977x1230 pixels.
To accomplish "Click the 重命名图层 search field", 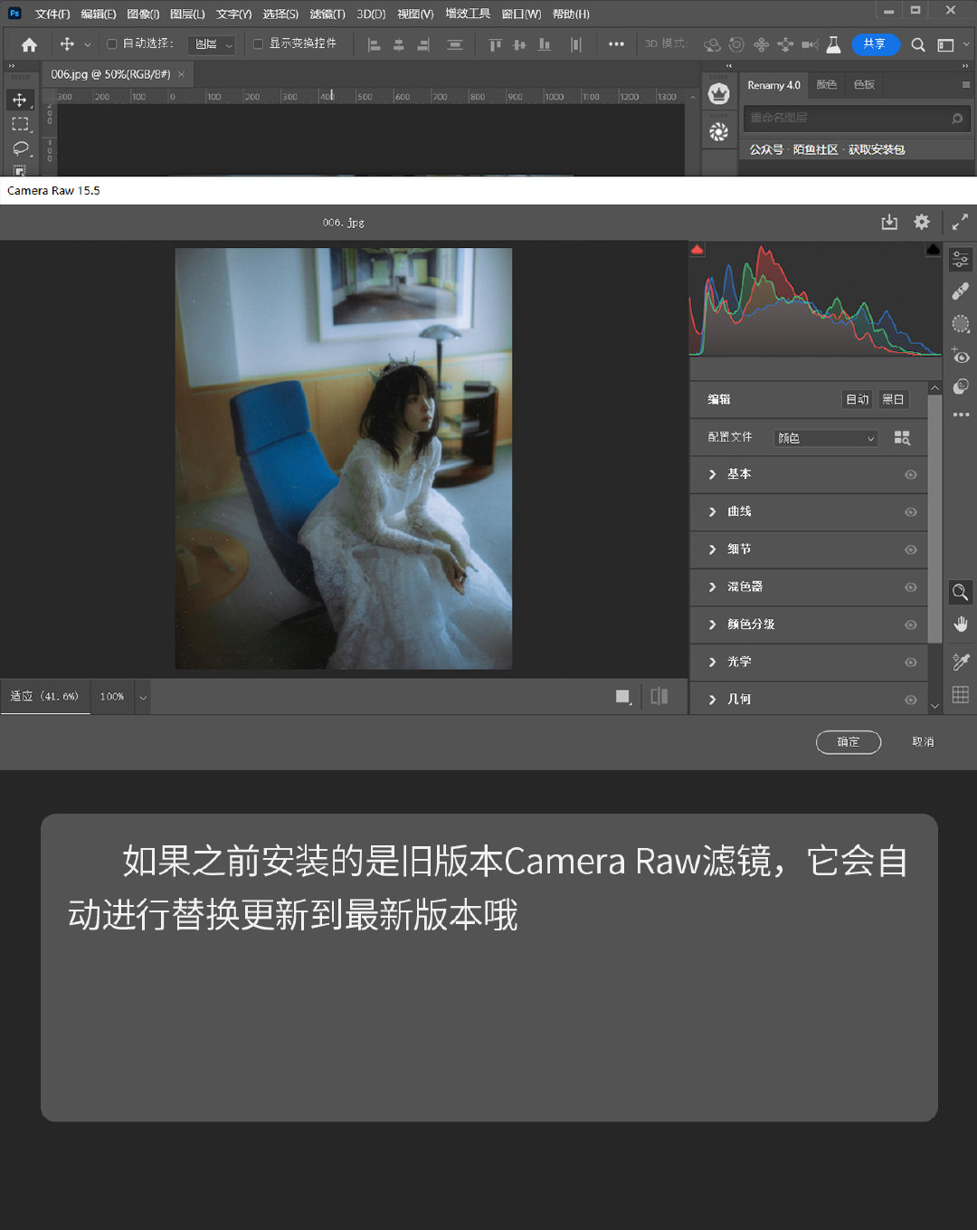I will tap(856, 119).
